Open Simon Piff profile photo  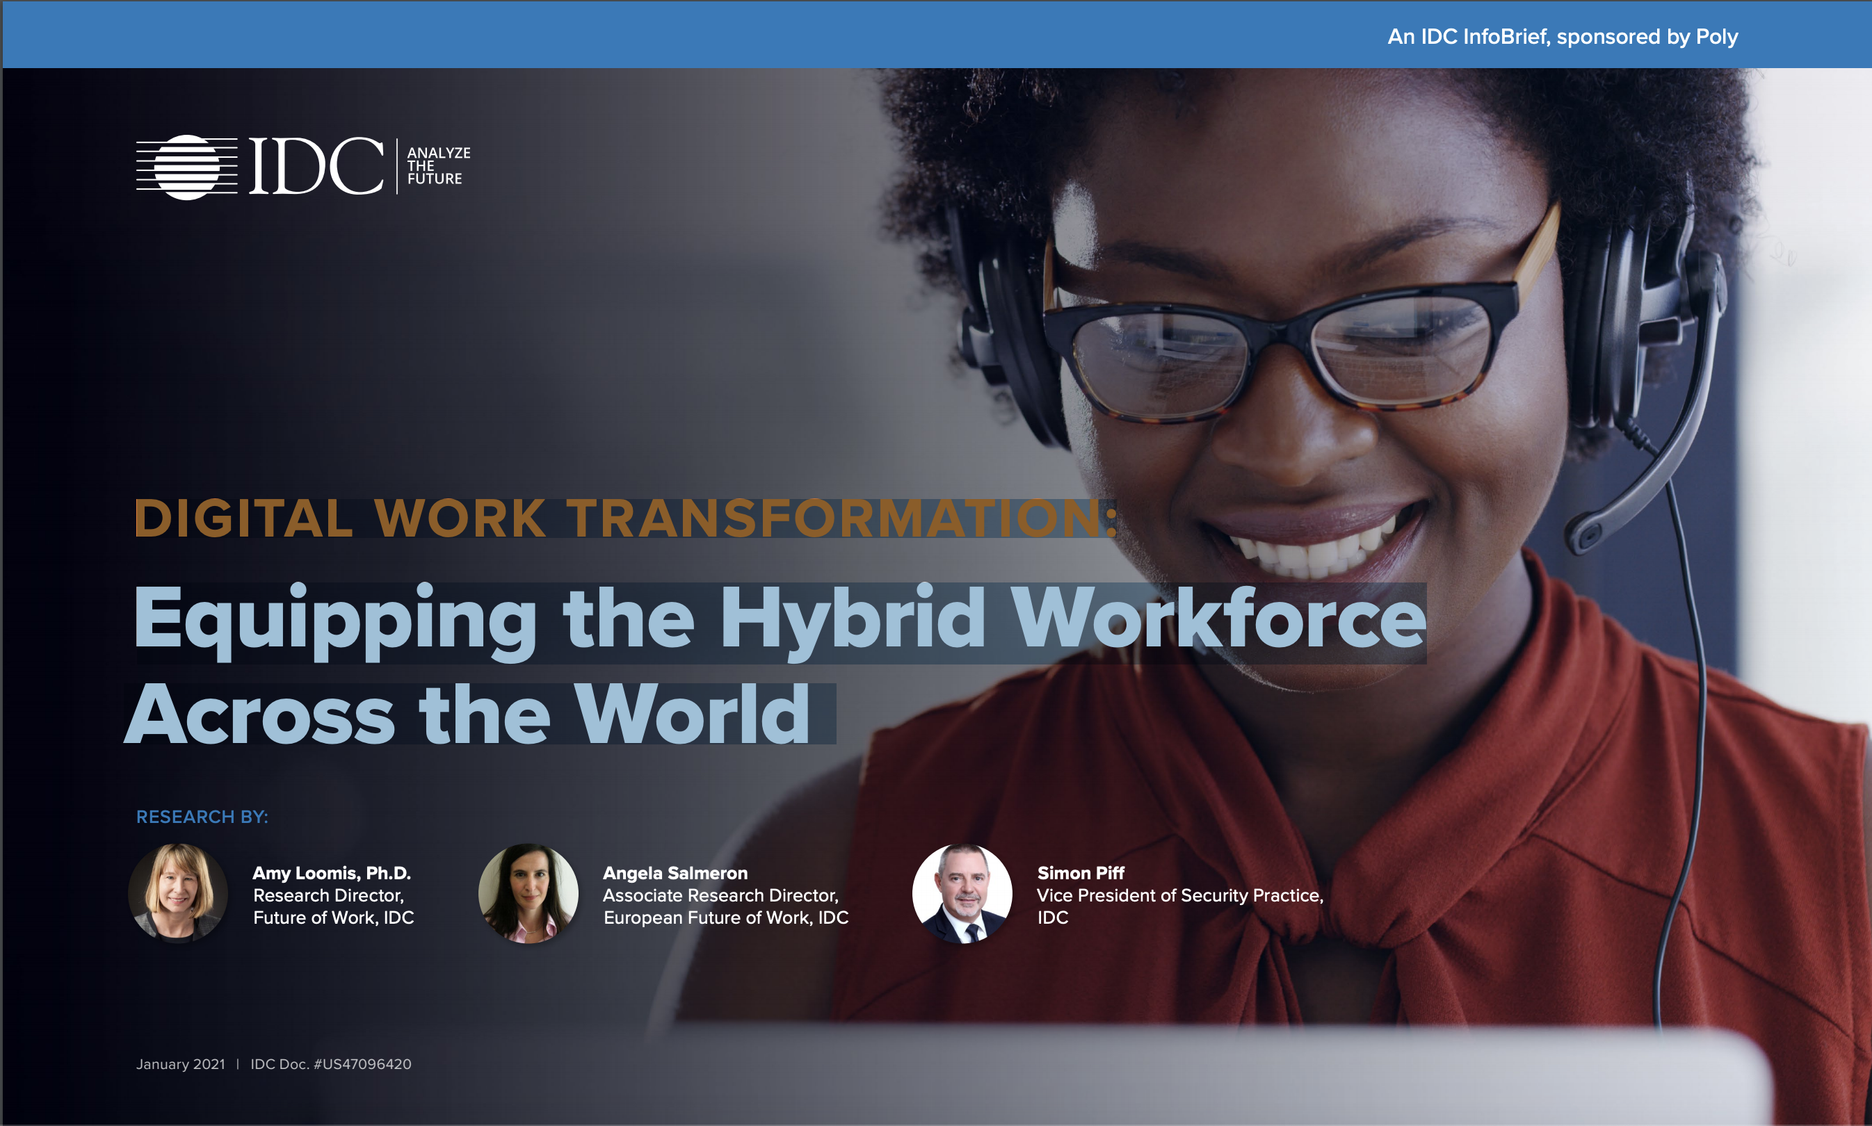962,893
